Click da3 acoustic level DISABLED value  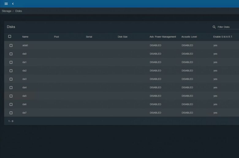[187, 79]
